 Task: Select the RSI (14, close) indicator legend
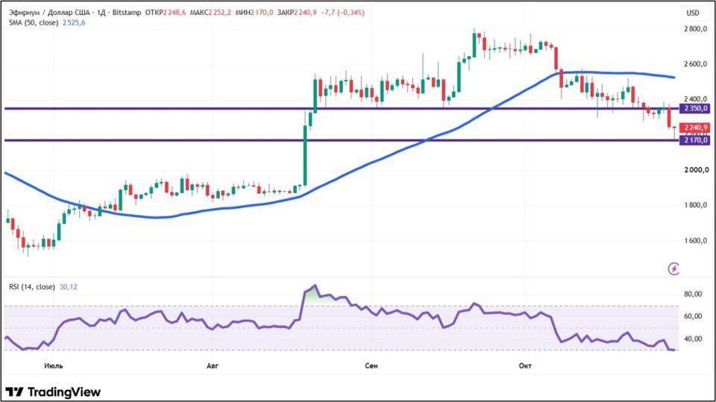point(32,287)
